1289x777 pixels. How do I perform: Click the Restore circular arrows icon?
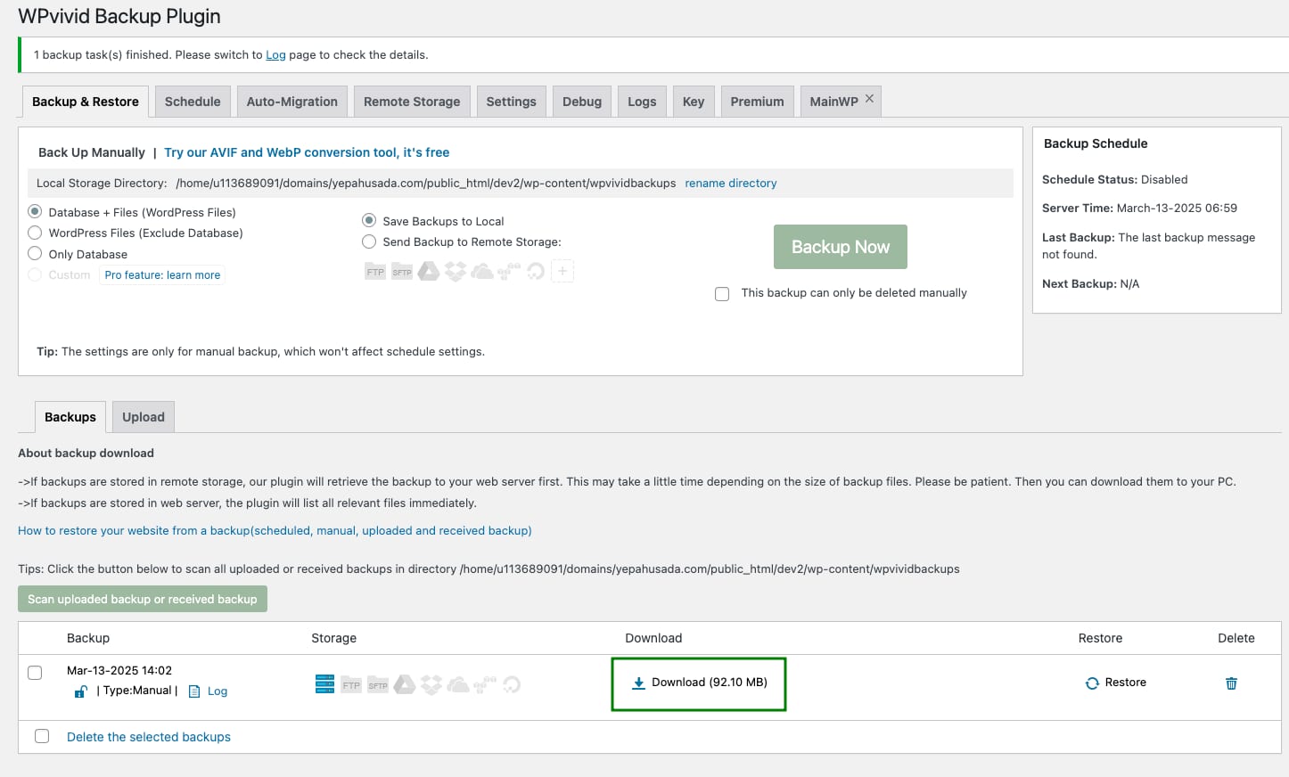pos(1092,683)
